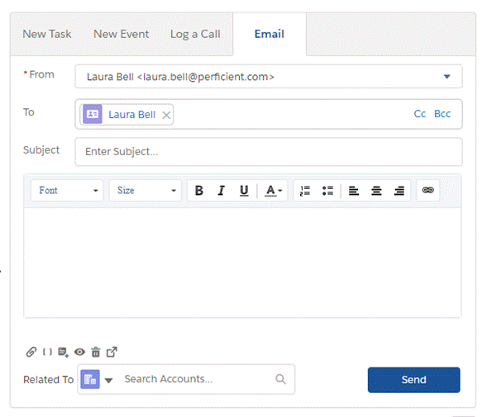Center align the email text
The image size is (482, 417).
coord(376,191)
